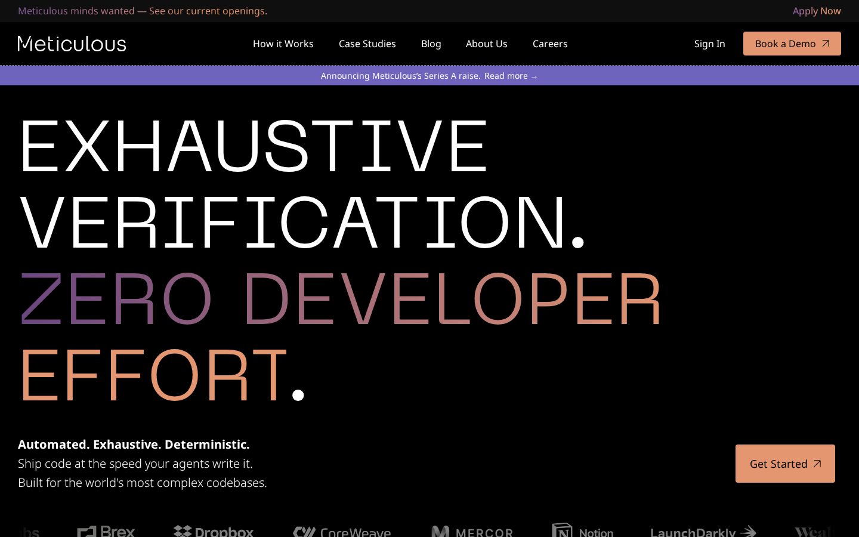This screenshot has width=859, height=537.
Task: Navigate to About Us
Action: [486, 44]
